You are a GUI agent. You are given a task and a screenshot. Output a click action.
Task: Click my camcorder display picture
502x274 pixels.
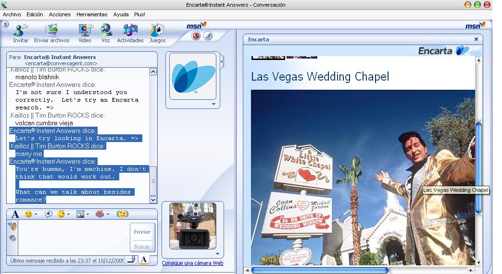tap(193, 226)
